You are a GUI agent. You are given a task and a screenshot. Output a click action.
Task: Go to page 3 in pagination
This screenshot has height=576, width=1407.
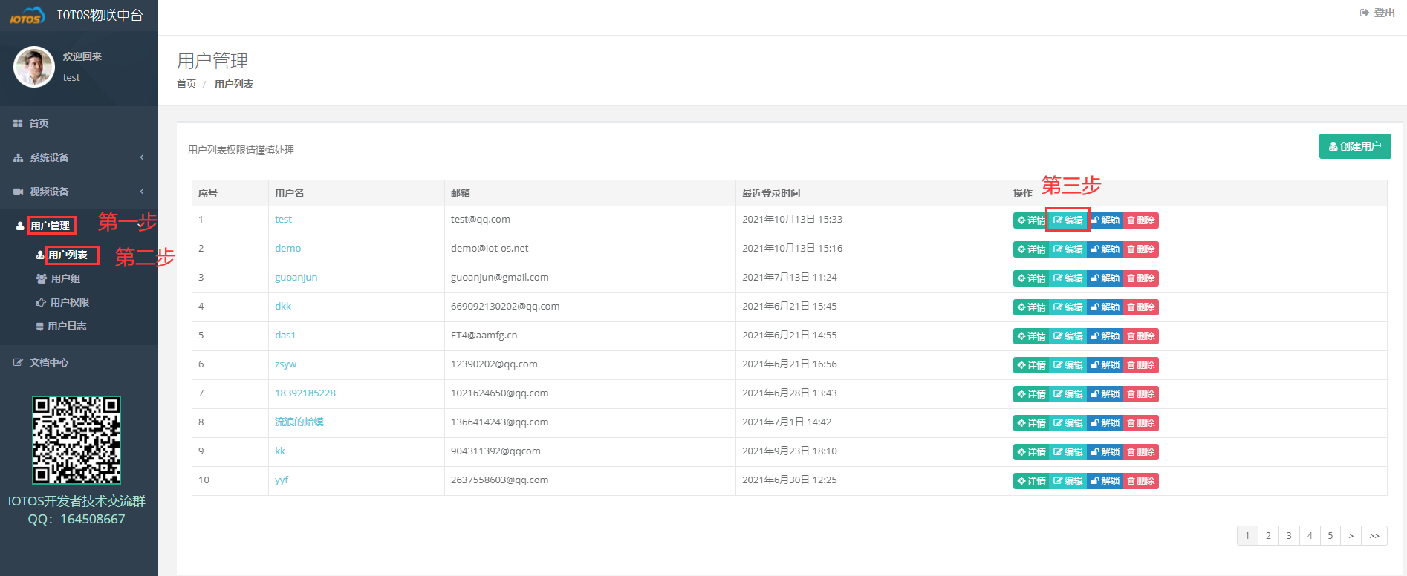[1289, 535]
